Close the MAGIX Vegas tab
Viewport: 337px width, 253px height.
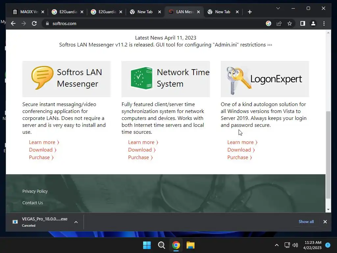tap(43, 12)
